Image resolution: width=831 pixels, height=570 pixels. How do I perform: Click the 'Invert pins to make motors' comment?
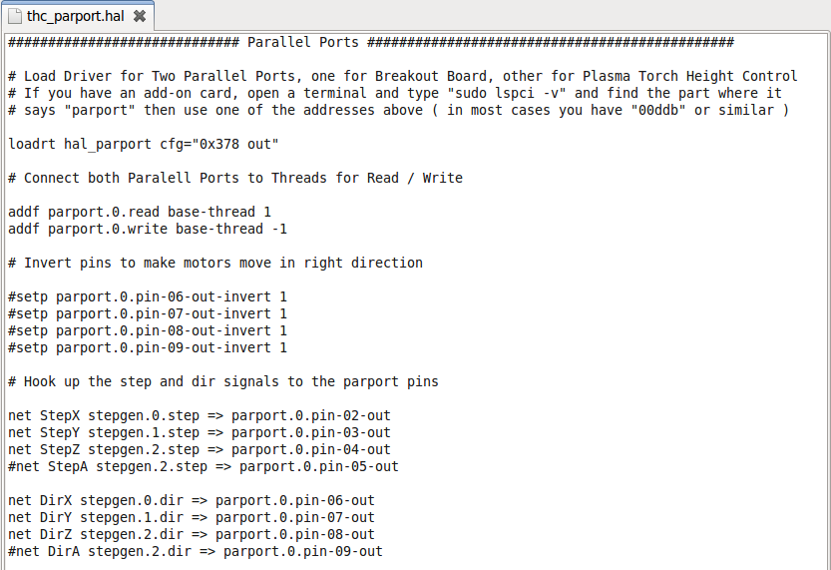point(215,263)
